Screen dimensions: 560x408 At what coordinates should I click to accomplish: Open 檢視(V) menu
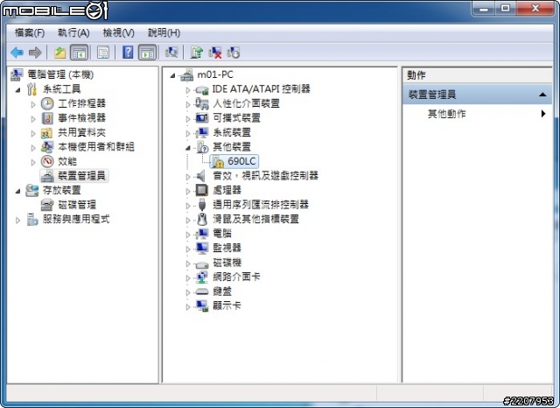click(x=119, y=33)
